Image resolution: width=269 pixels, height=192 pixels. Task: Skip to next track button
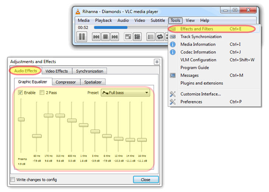[x=115, y=37]
